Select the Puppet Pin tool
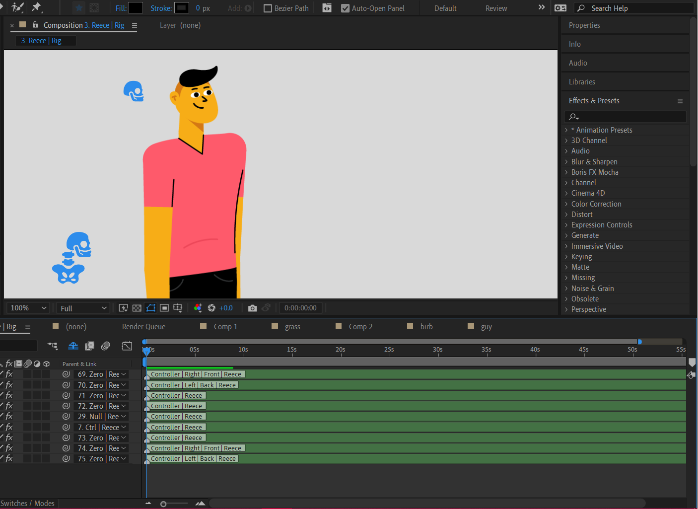This screenshot has width=698, height=509. (x=36, y=7)
